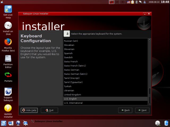Select United Kingdom keyboard layout
The height and width of the screenshot is (127, 170).
(x=73, y=95)
